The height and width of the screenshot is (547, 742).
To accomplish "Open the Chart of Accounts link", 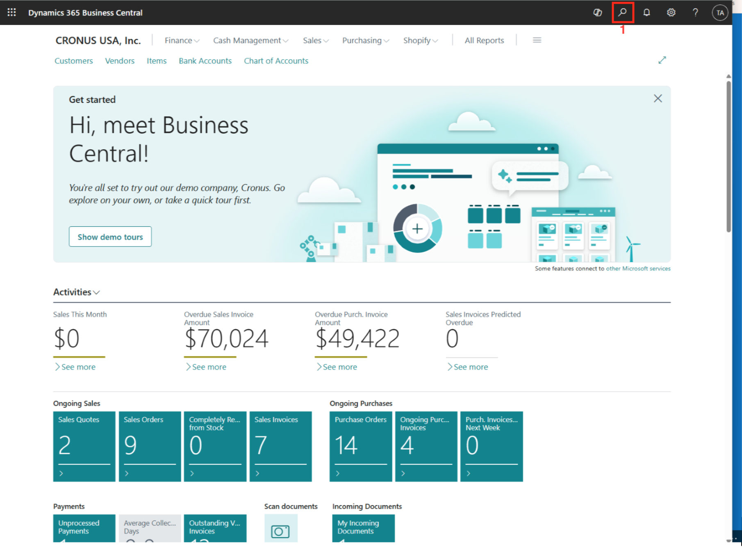I will pyautogui.click(x=276, y=61).
